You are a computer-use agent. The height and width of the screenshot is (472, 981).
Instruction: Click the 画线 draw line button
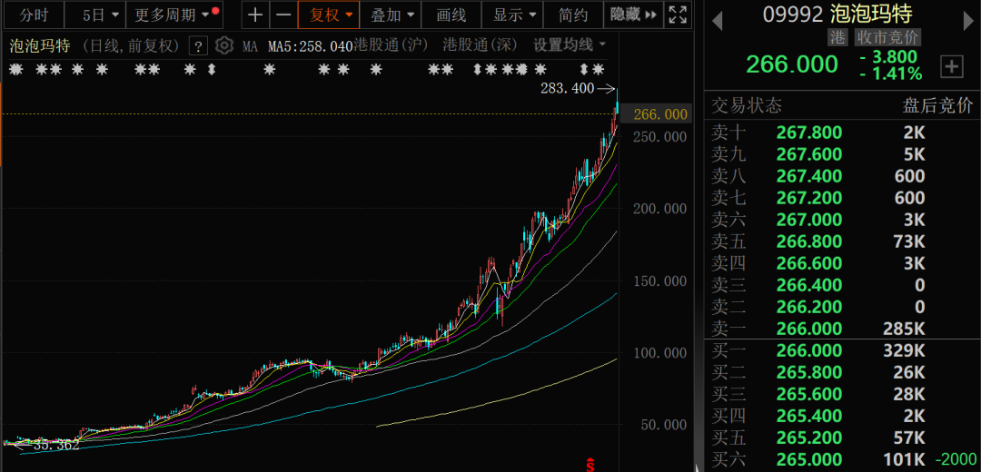click(x=451, y=15)
